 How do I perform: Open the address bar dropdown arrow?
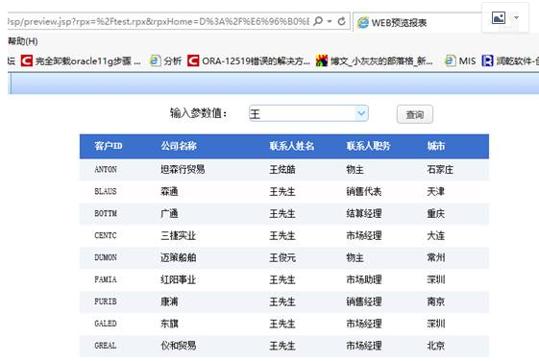330,22
